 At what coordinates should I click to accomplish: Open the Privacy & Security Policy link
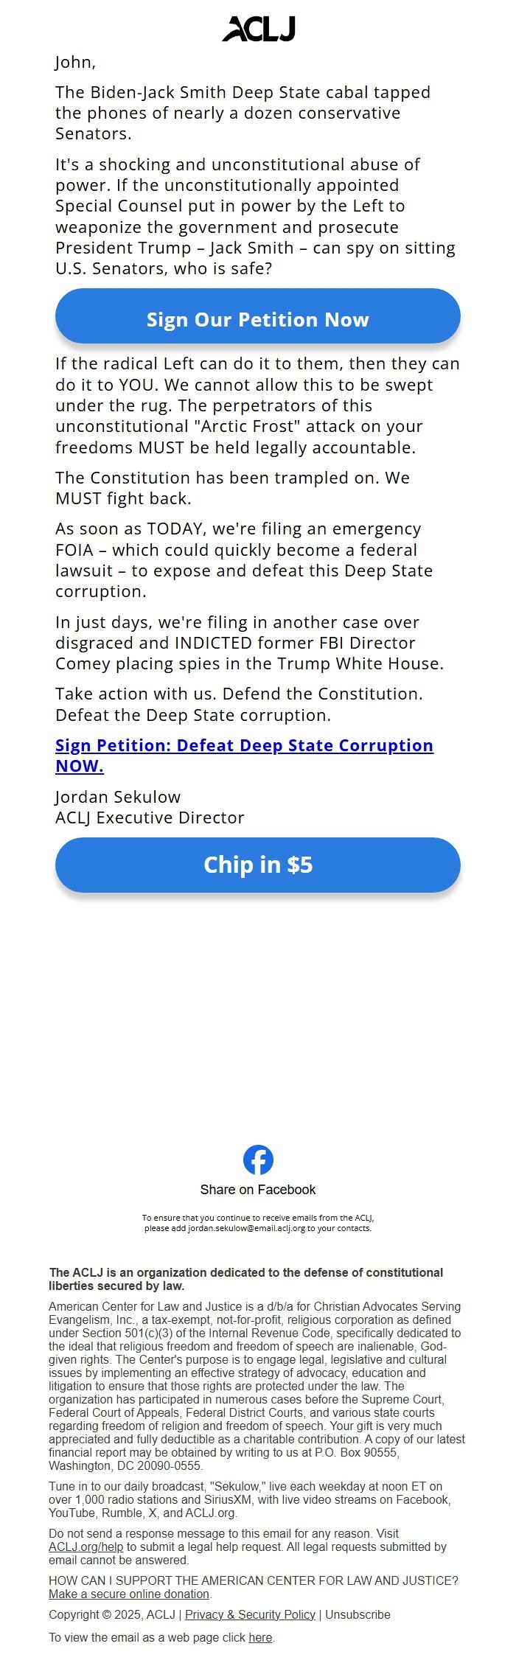(250, 1614)
